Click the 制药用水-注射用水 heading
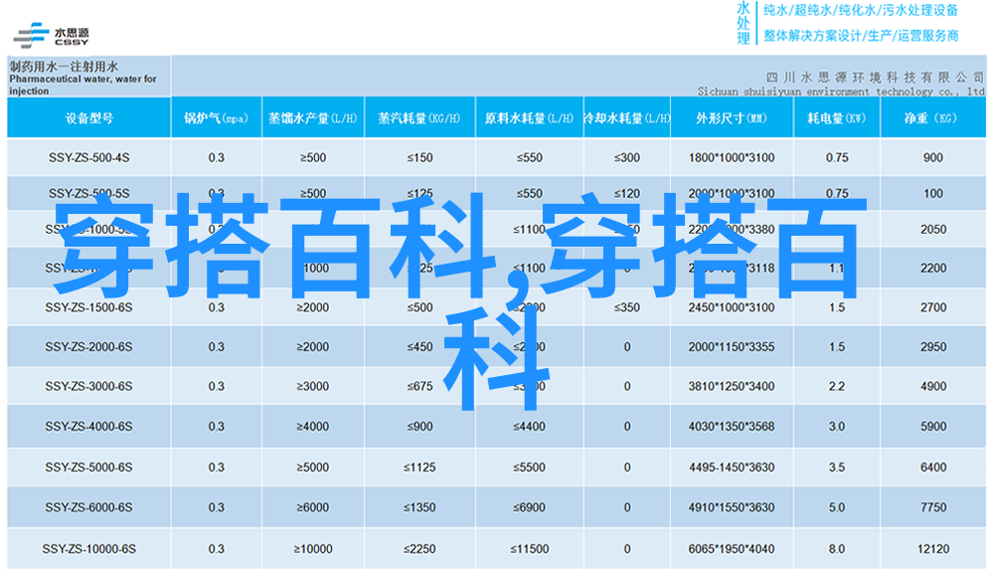 pos(64,66)
